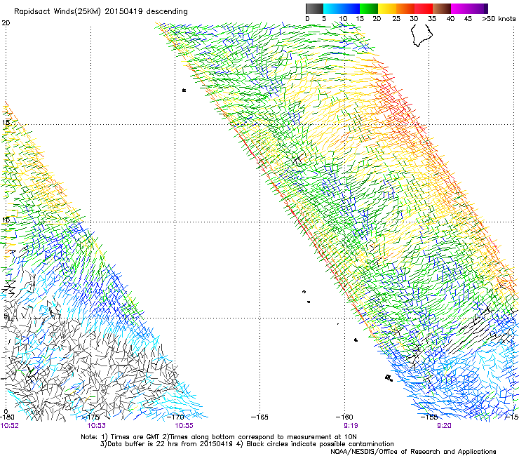Click the dark purple 45–50 knots legend segment

[x=478, y=8]
